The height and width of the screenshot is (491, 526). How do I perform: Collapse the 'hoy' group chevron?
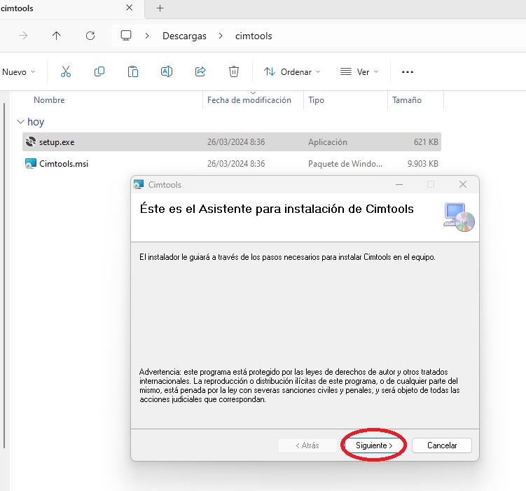point(20,122)
